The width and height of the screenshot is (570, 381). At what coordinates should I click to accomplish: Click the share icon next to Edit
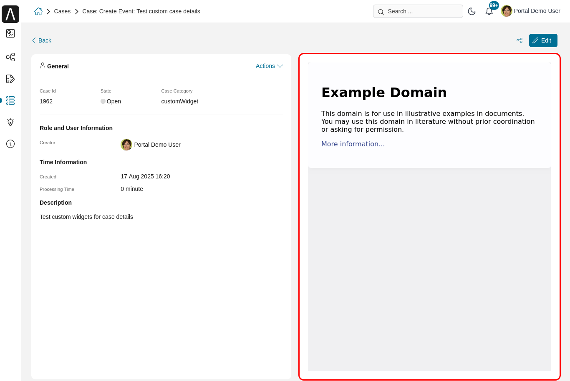[x=520, y=40]
